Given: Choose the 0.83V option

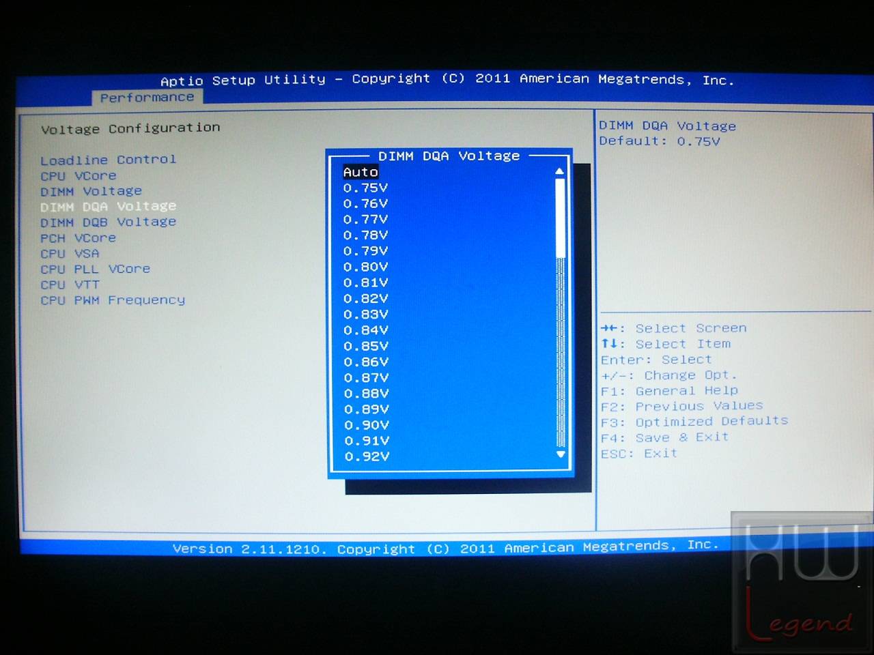Looking at the screenshot, I should click(x=365, y=314).
